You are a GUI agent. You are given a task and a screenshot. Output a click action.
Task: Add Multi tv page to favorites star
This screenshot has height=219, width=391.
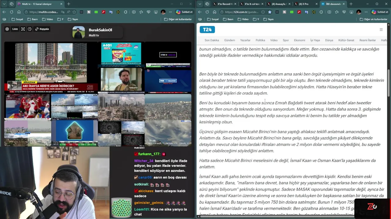(x=74, y=12)
